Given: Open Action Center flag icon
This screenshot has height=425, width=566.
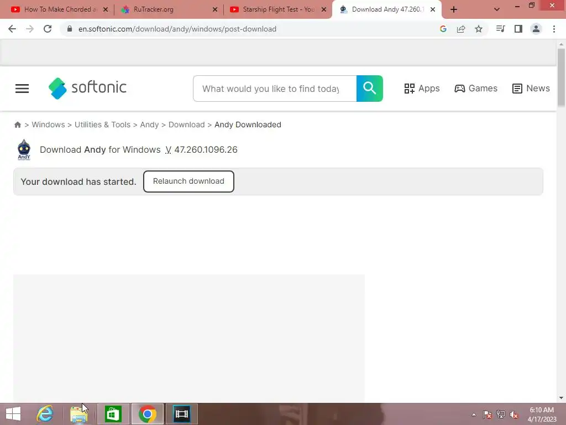Looking at the screenshot, I should [488, 414].
